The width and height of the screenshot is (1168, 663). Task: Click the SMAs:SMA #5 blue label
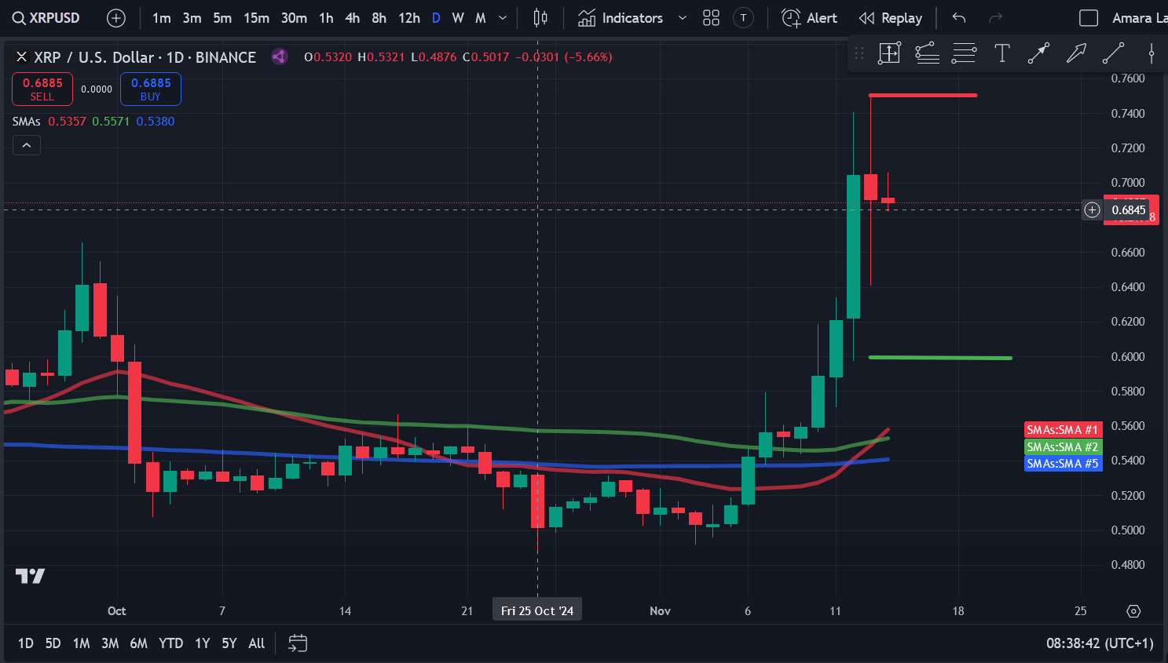click(1063, 464)
